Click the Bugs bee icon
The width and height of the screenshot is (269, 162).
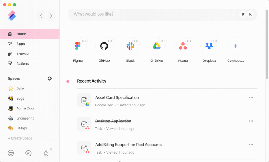11,98
